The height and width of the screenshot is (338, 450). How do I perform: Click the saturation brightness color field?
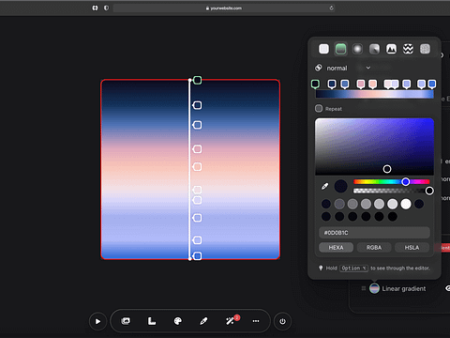tap(374, 146)
